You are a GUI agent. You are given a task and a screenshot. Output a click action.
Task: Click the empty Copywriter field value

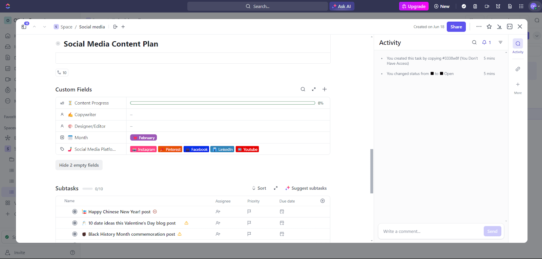228,114
